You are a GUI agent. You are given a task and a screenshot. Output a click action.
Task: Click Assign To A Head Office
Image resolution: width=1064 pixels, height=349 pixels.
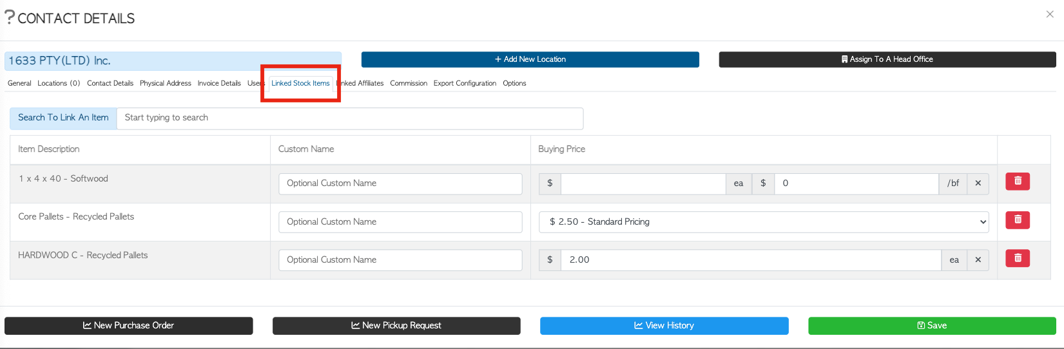coord(887,59)
